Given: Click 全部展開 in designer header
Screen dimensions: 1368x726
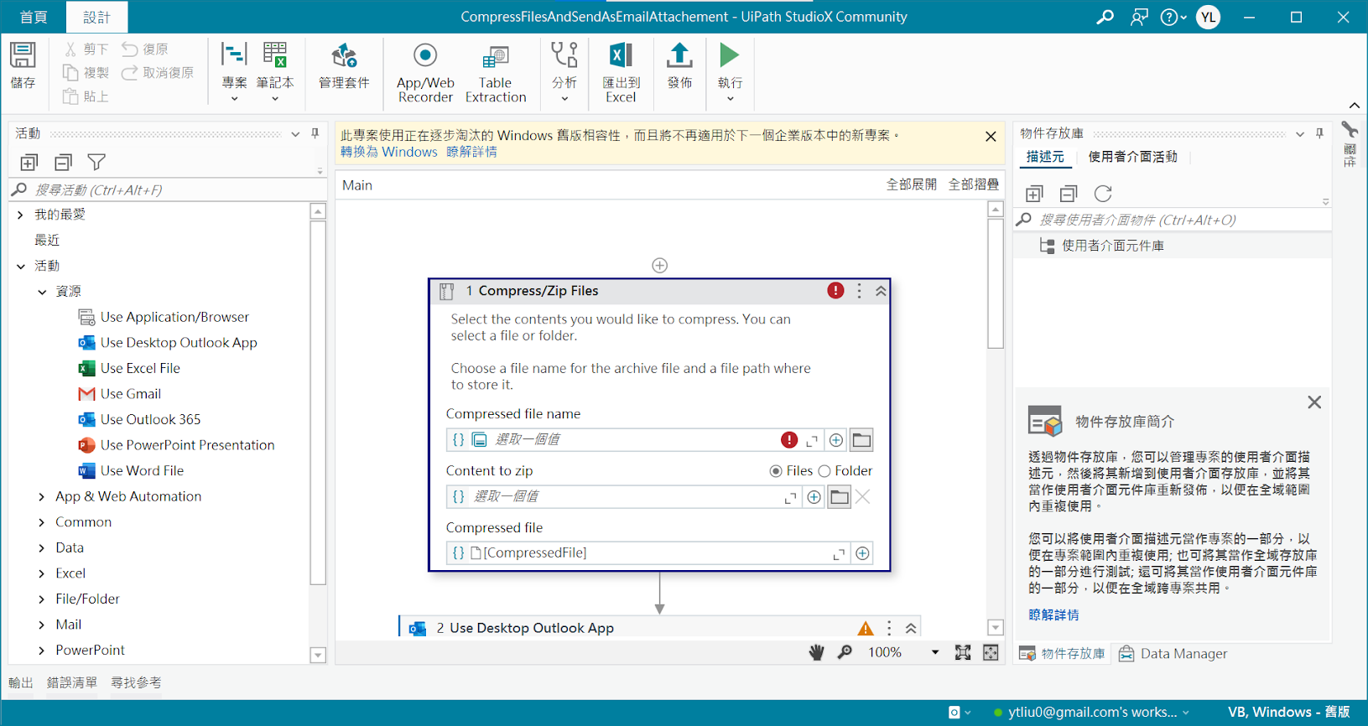Looking at the screenshot, I should (912, 184).
